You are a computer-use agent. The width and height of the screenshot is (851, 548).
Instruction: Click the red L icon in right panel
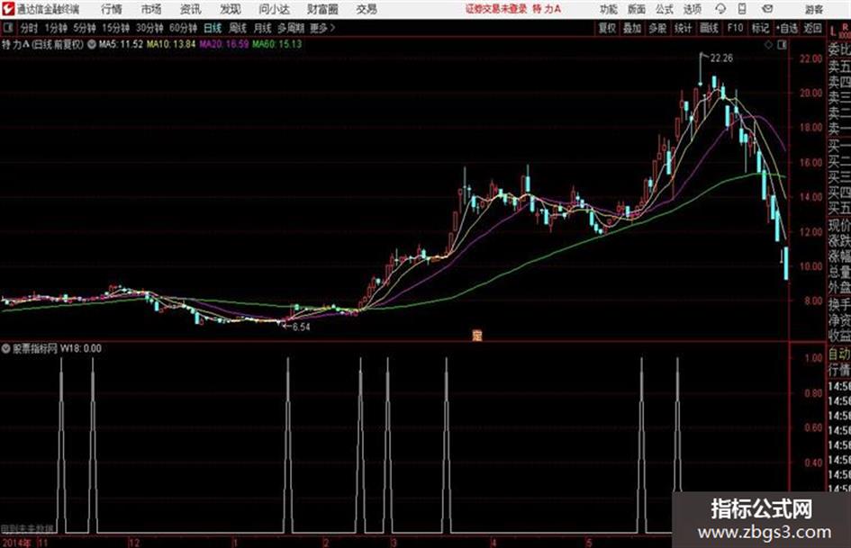point(833,31)
